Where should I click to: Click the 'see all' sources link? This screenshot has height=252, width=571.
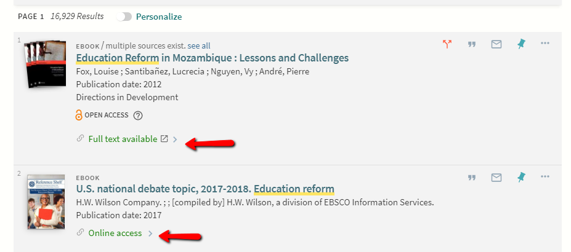point(199,45)
